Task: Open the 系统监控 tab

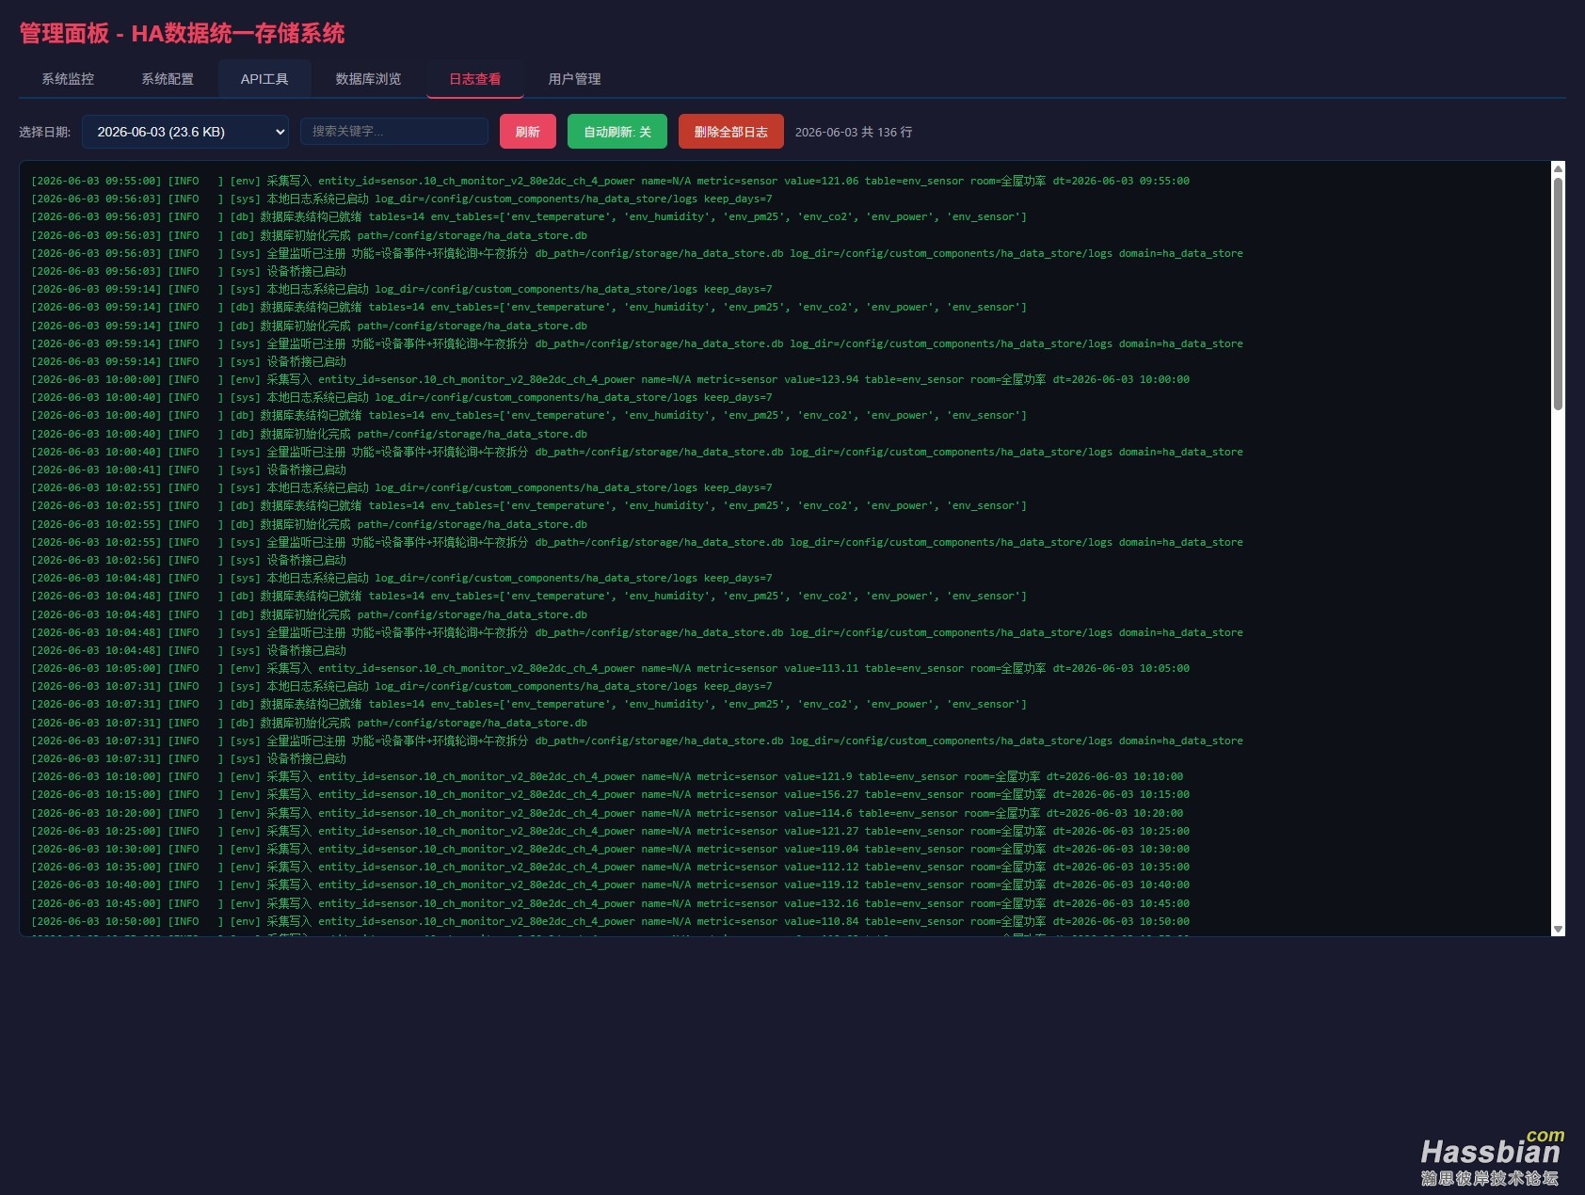Action: point(68,79)
